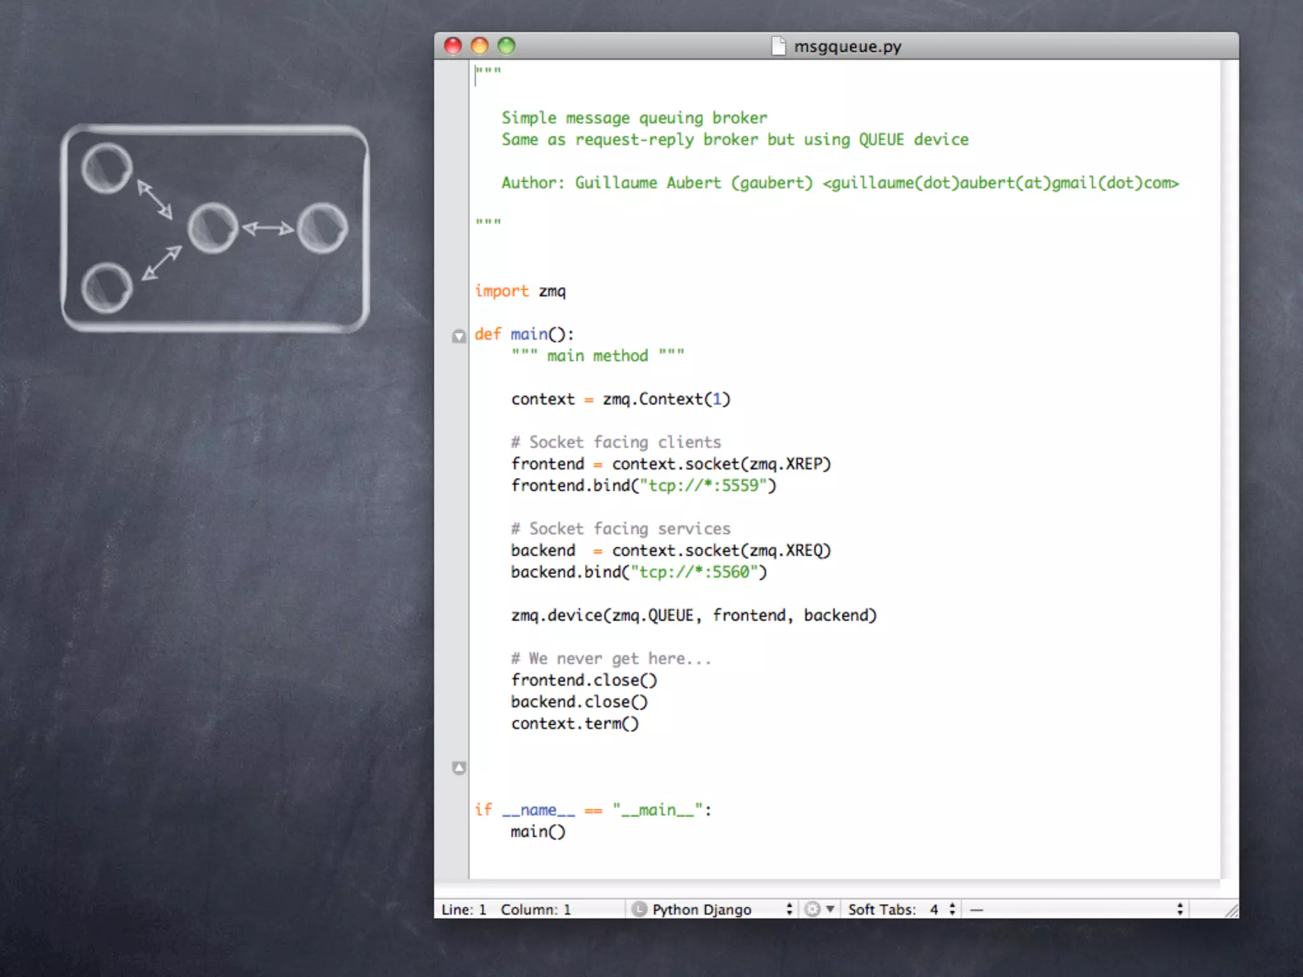Click the right circle in the node diagram
1303x977 pixels.
tap(323, 228)
